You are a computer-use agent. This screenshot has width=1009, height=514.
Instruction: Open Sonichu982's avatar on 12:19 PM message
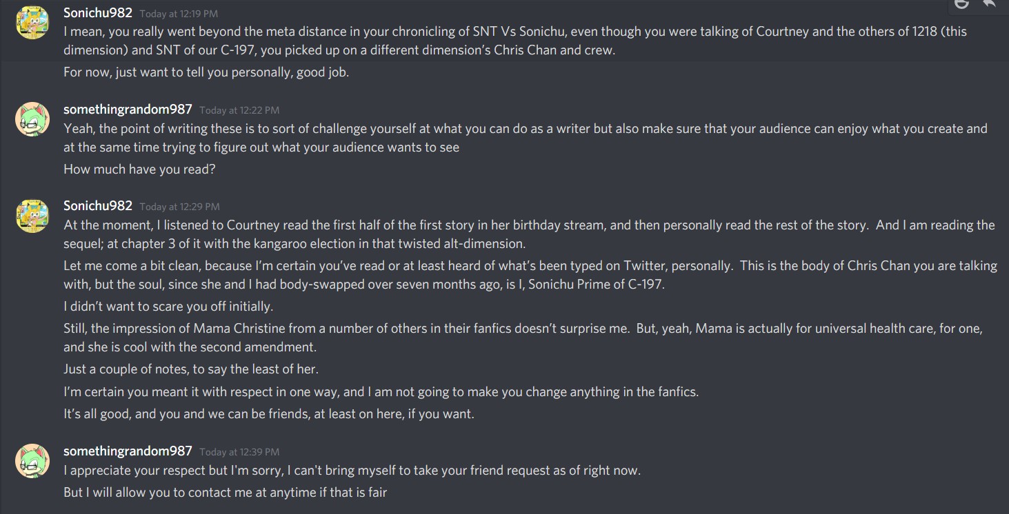tap(32, 22)
